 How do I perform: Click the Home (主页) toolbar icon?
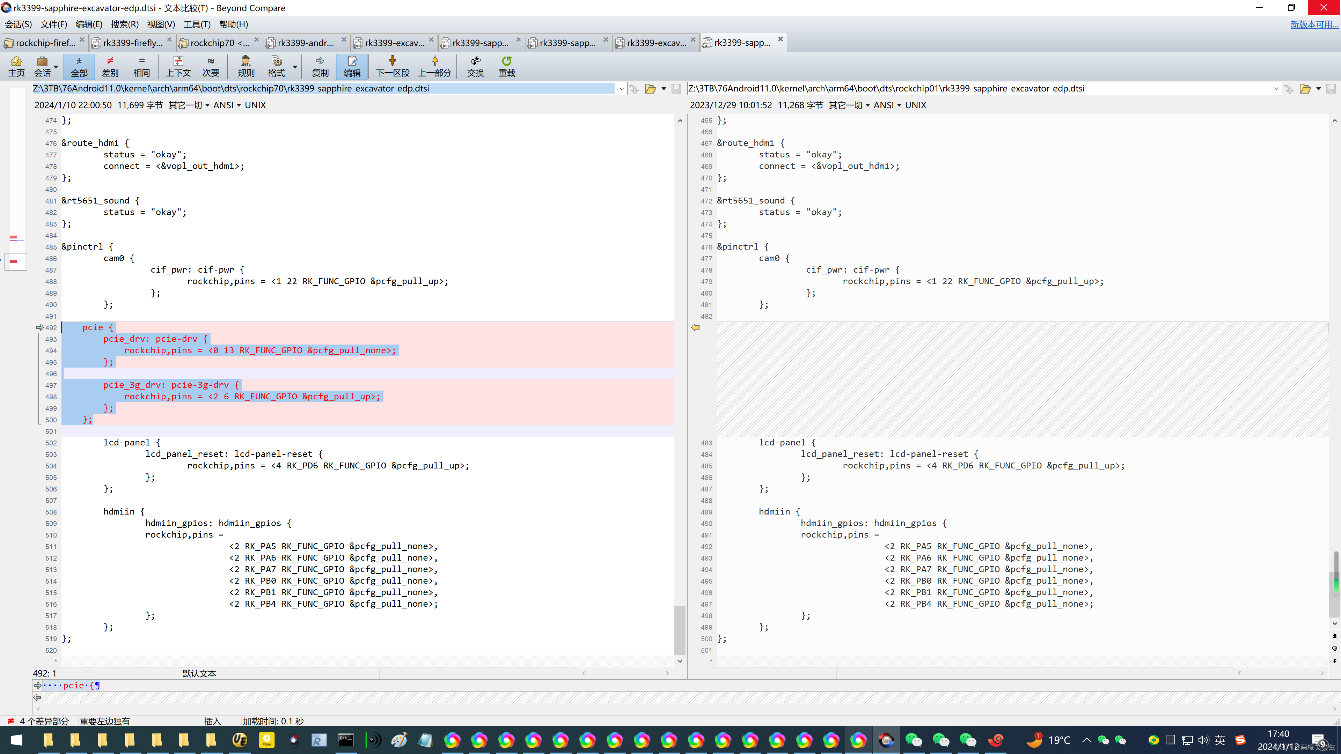(x=16, y=66)
